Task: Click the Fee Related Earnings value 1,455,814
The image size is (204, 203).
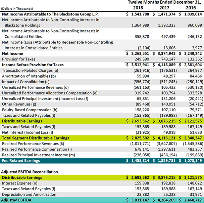Action: (140, 161)
